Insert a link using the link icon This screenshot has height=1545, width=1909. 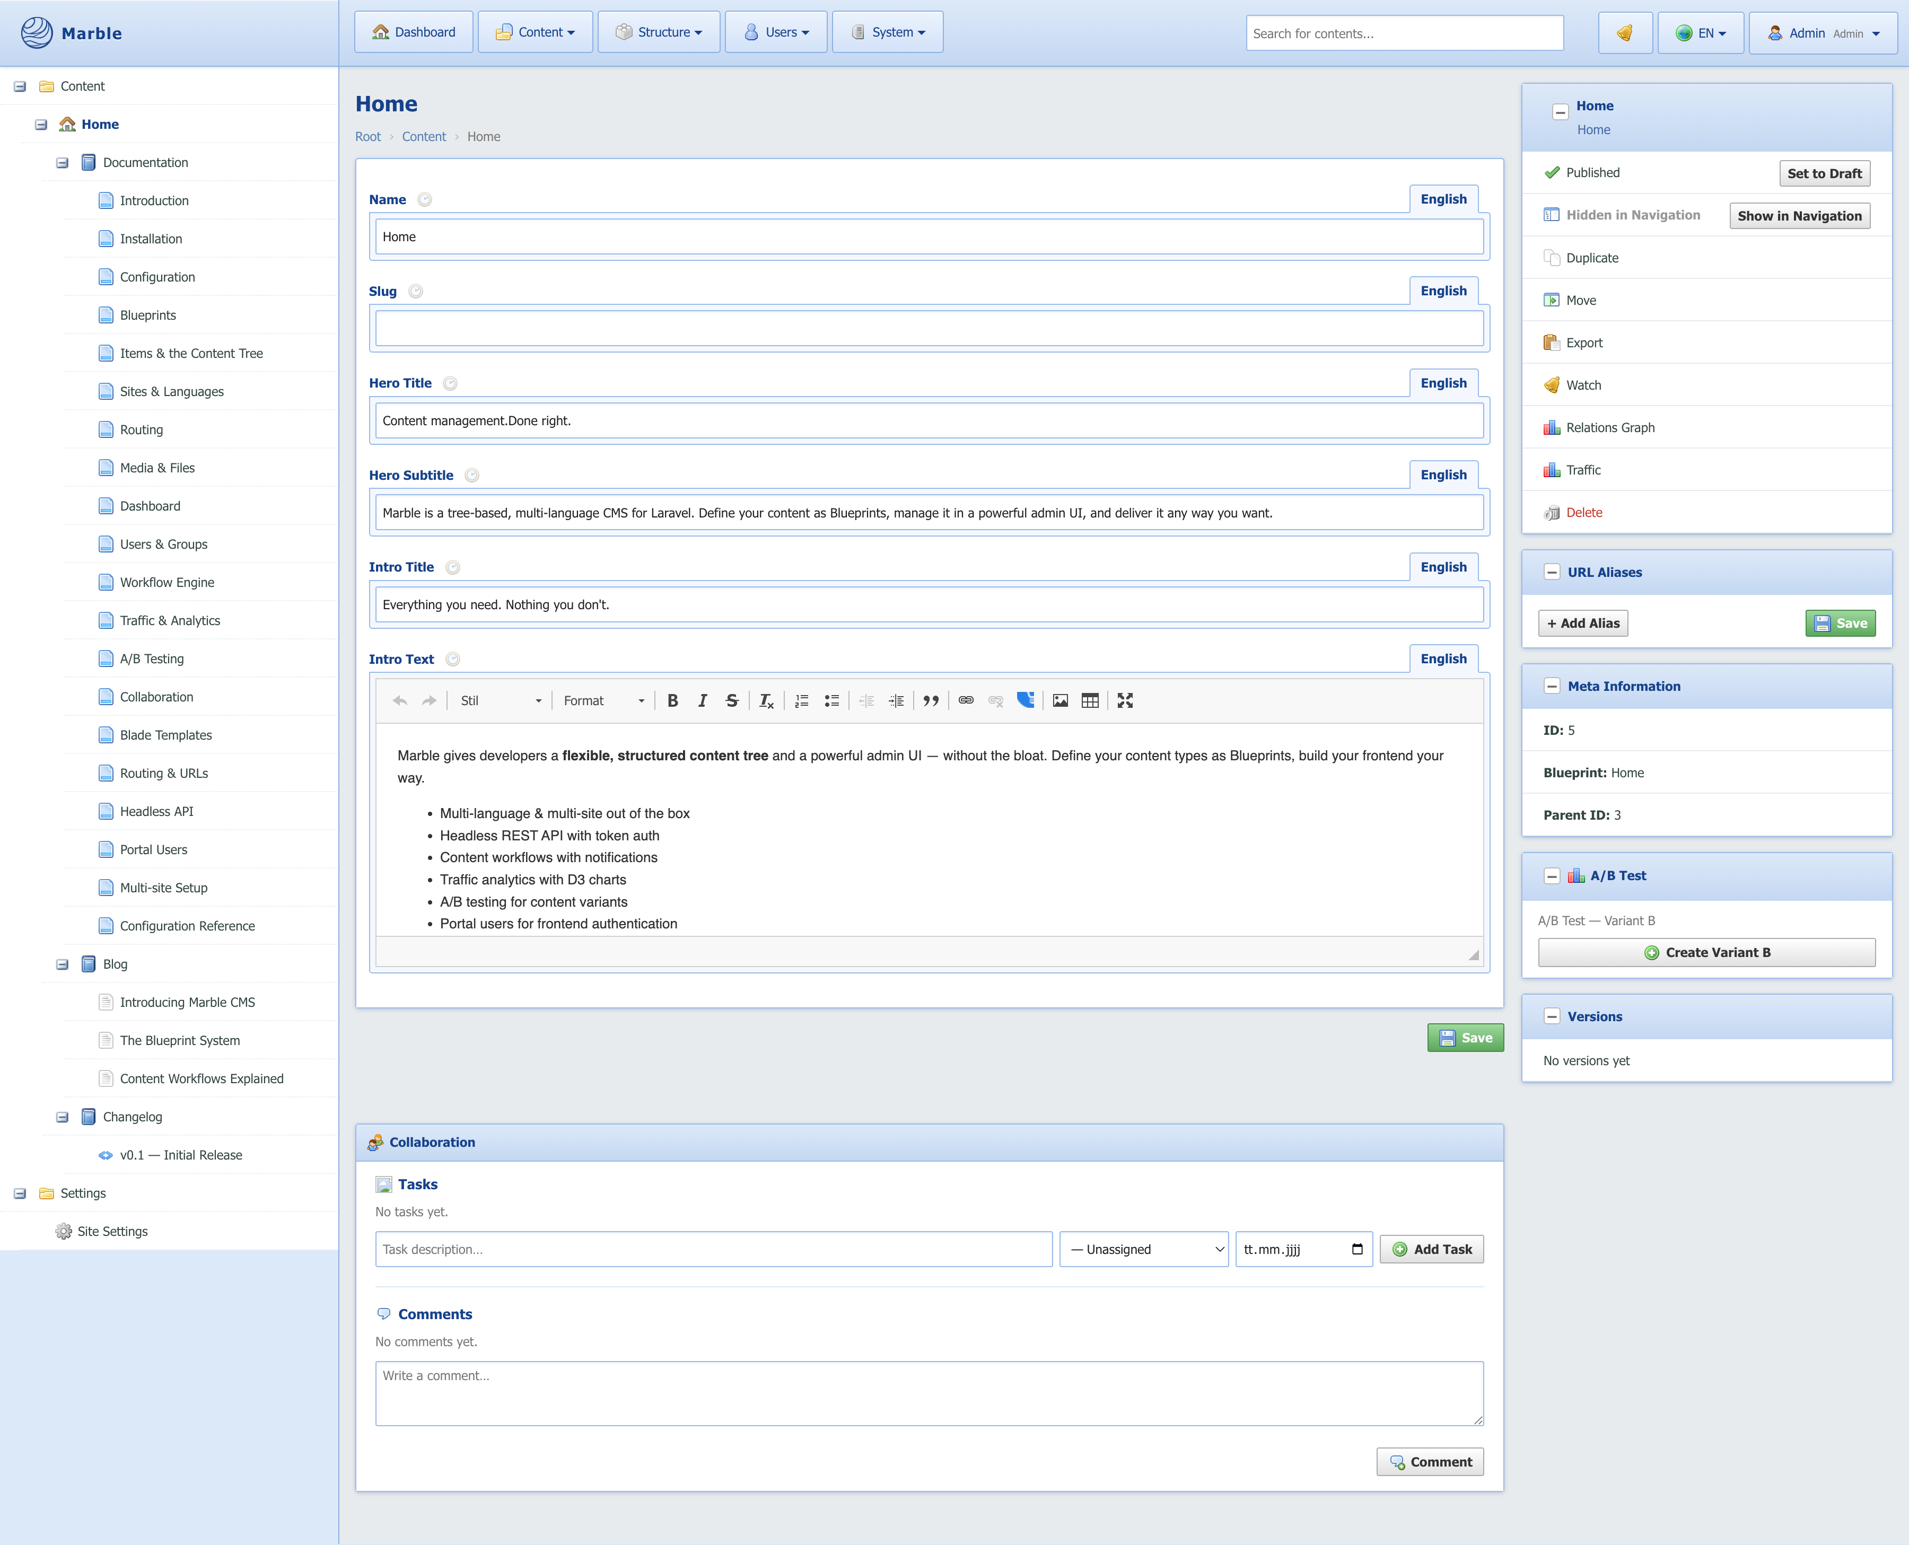(x=966, y=700)
